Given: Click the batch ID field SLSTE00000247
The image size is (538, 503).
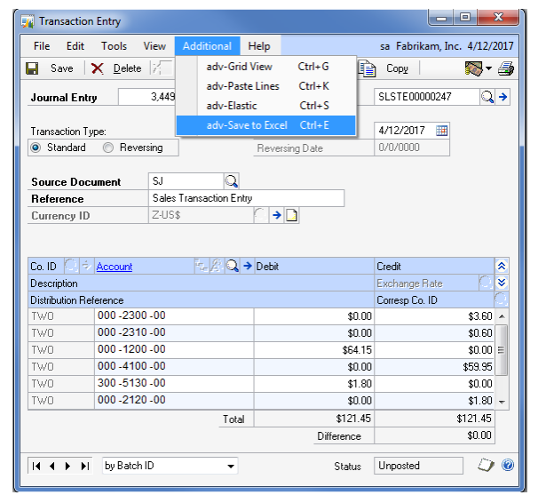Looking at the screenshot, I should (x=427, y=97).
